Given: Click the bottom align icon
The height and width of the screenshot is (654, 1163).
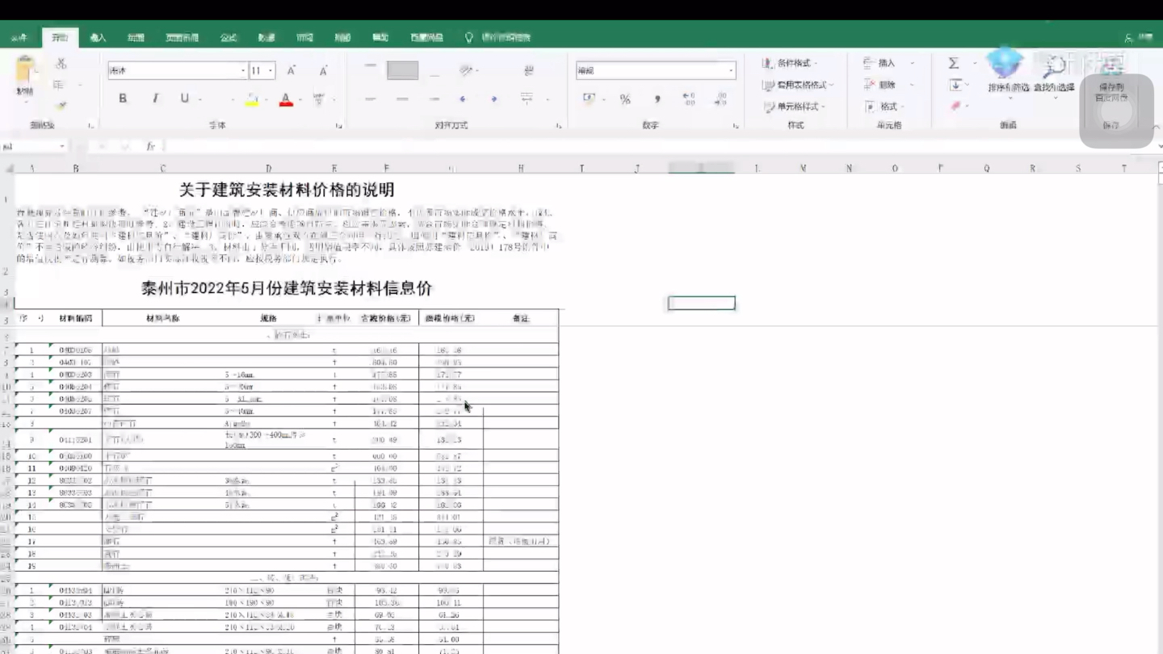Looking at the screenshot, I should click(x=435, y=75).
